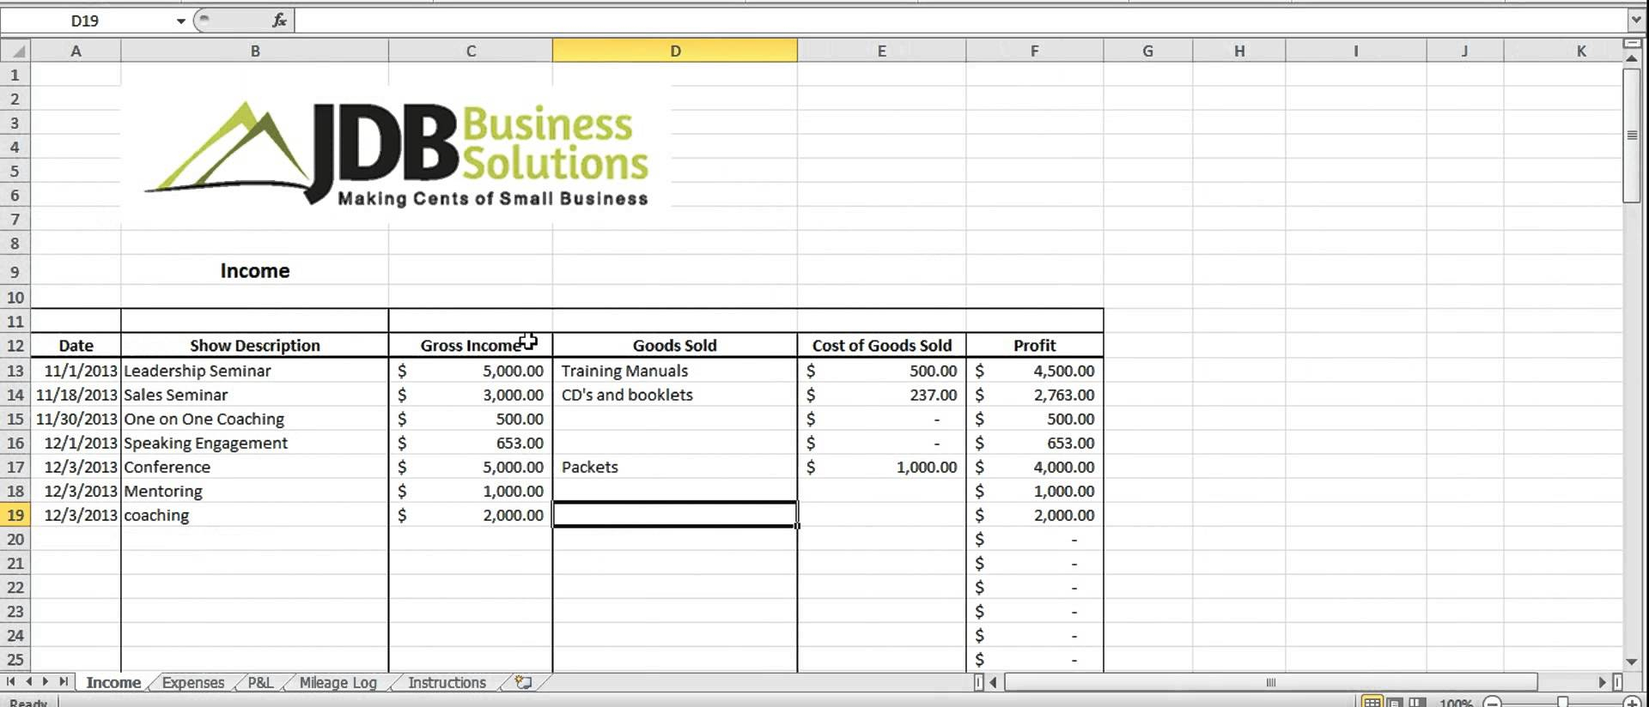Click the Insert Function fx icon
The image size is (1649, 707).
pos(279,20)
